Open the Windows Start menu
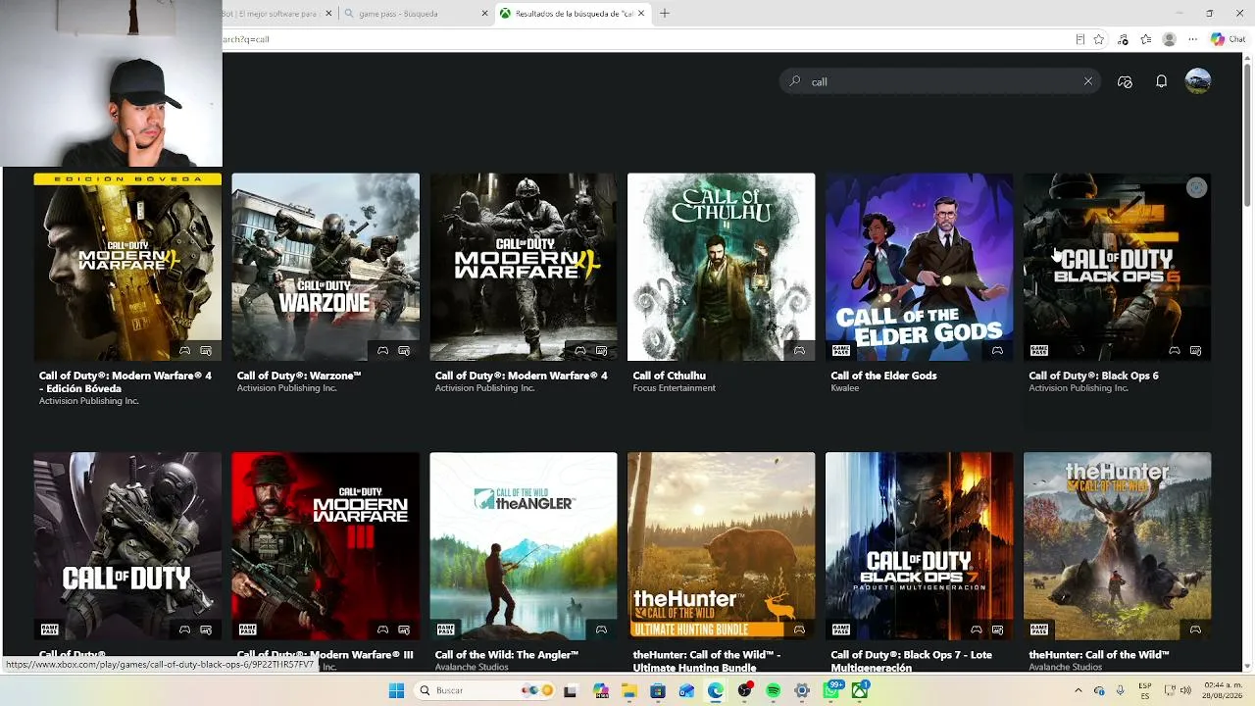 pyautogui.click(x=396, y=690)
